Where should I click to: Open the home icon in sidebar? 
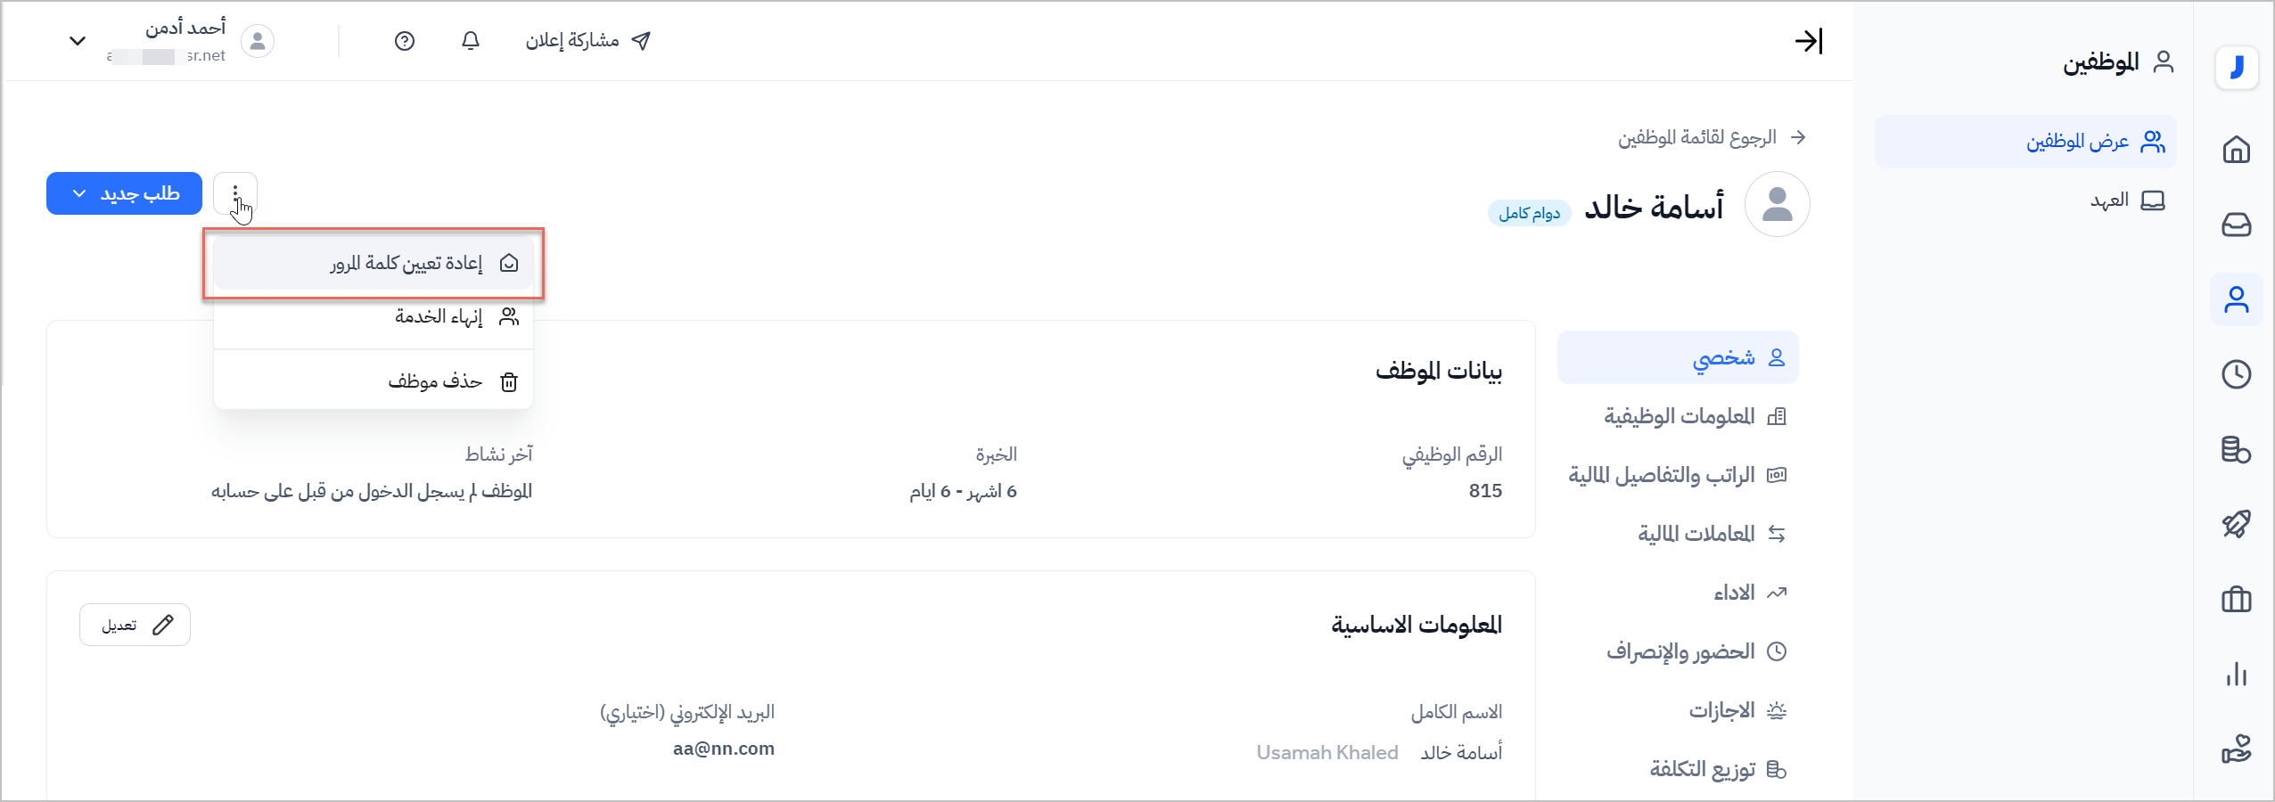[2236, 149]
